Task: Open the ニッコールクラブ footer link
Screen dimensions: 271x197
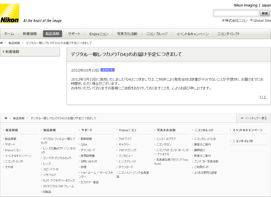Action: pos(166,139)
